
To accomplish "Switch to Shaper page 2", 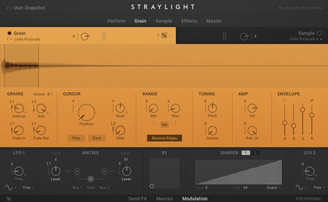I will coord(255,153).
